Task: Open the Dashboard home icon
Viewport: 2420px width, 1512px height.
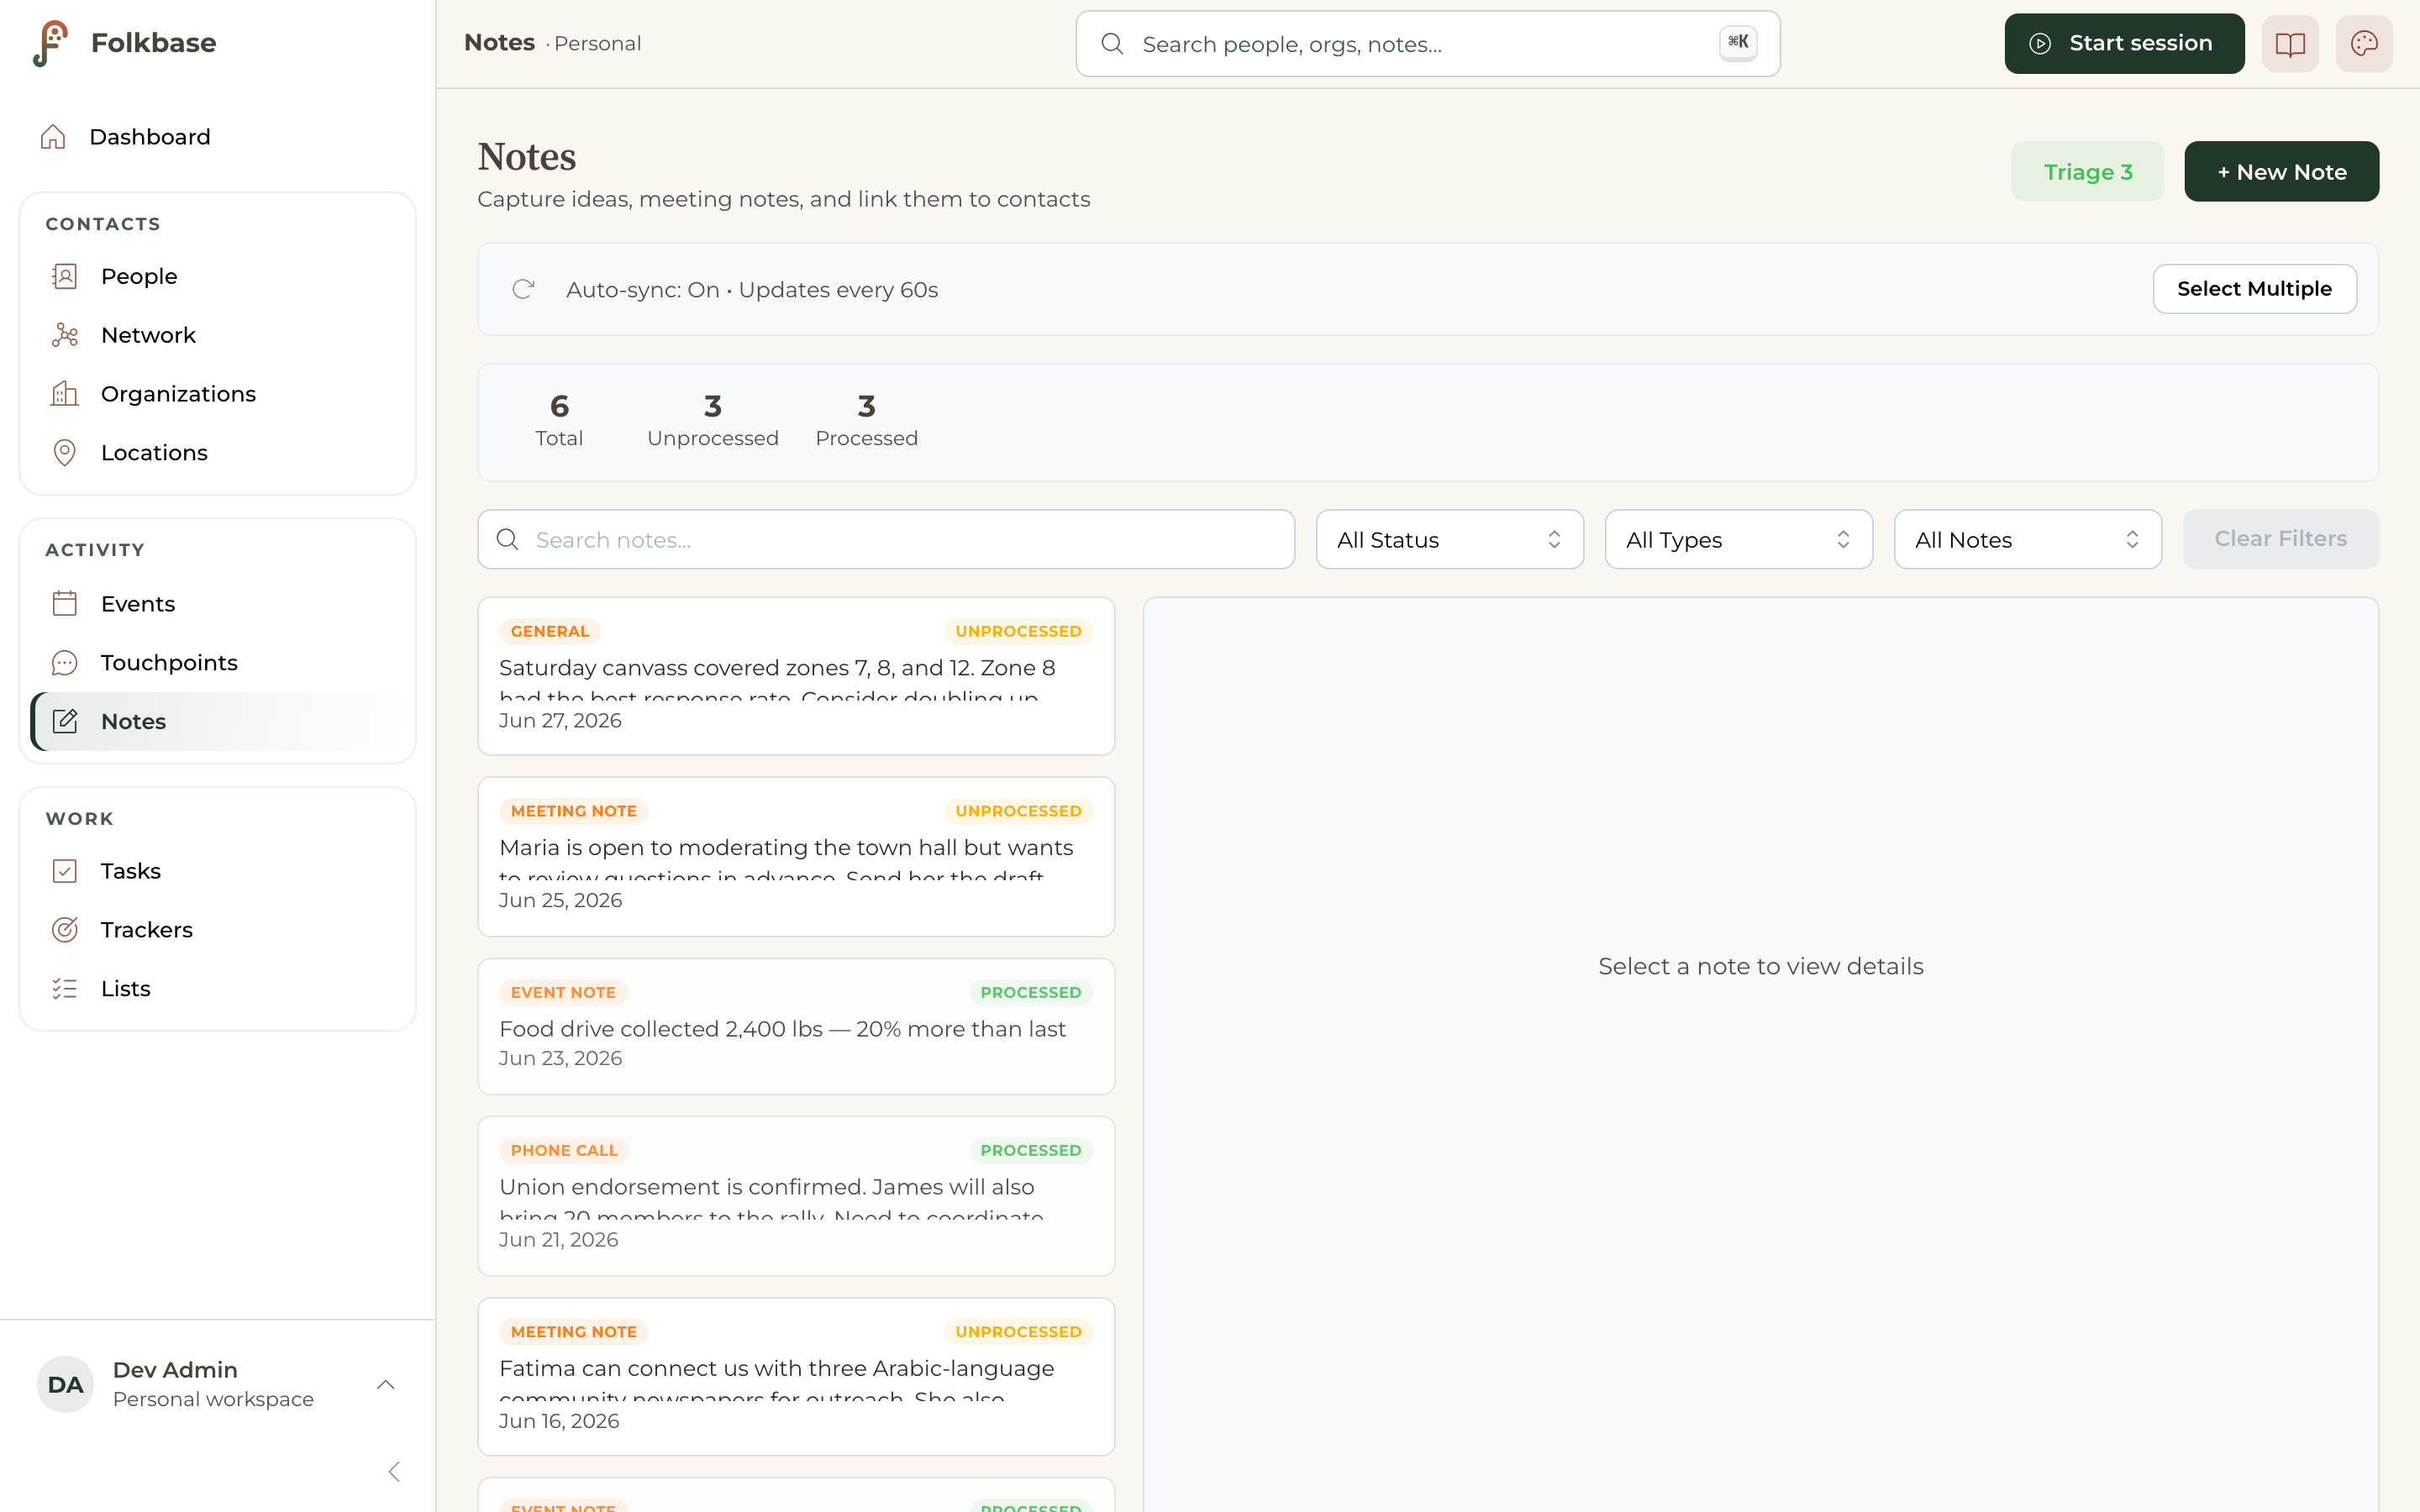Action: (x=53, y=137)
